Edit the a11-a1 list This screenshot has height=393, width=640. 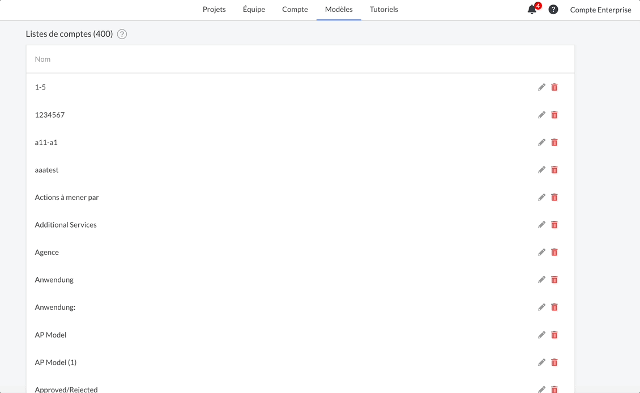pyautogui.click(x=541, y=142)
